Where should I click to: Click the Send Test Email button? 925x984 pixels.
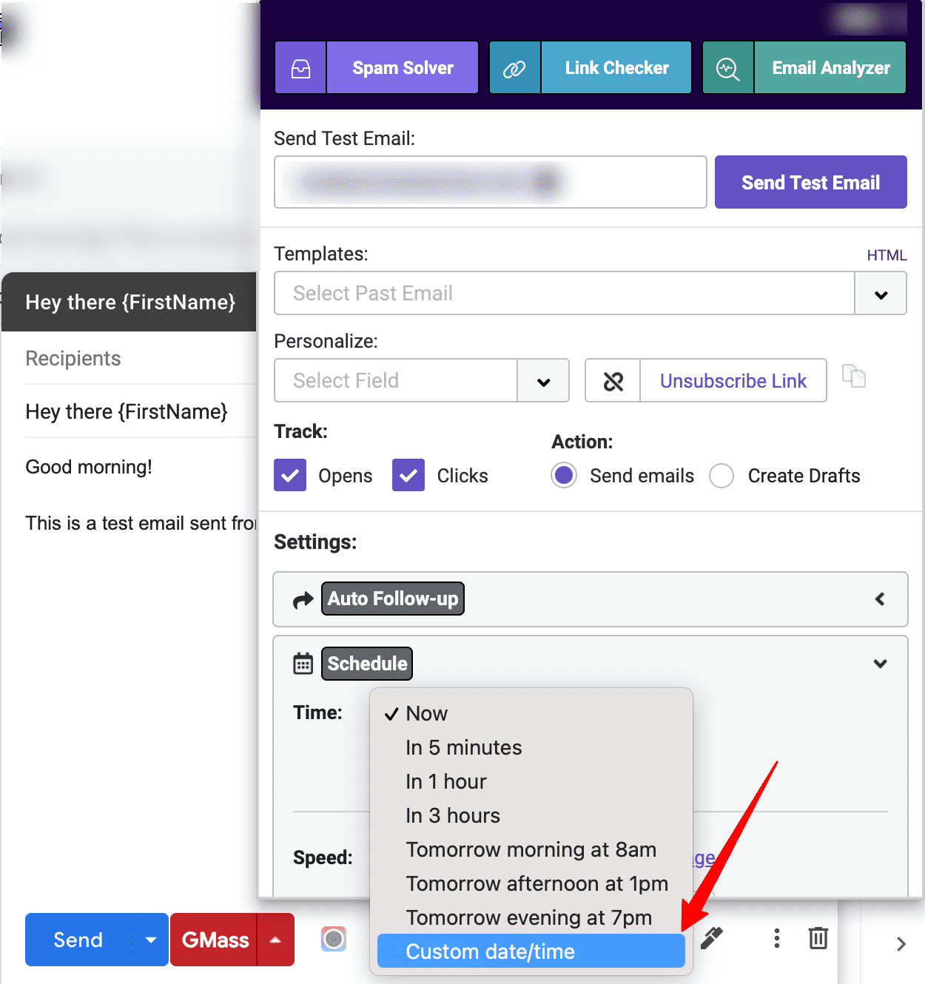click(x=810, y=181)
